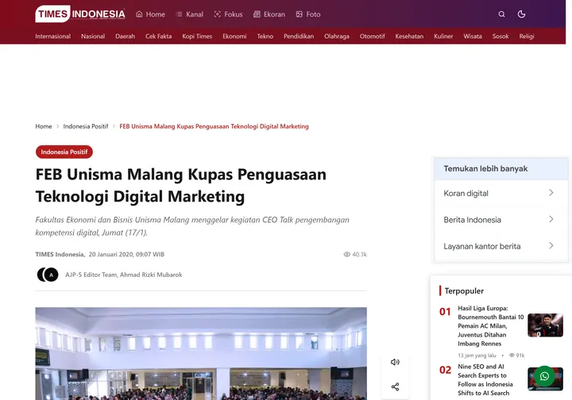Open the Tekno category
This screenshot has height=400, width=572.
pos(265,36)
